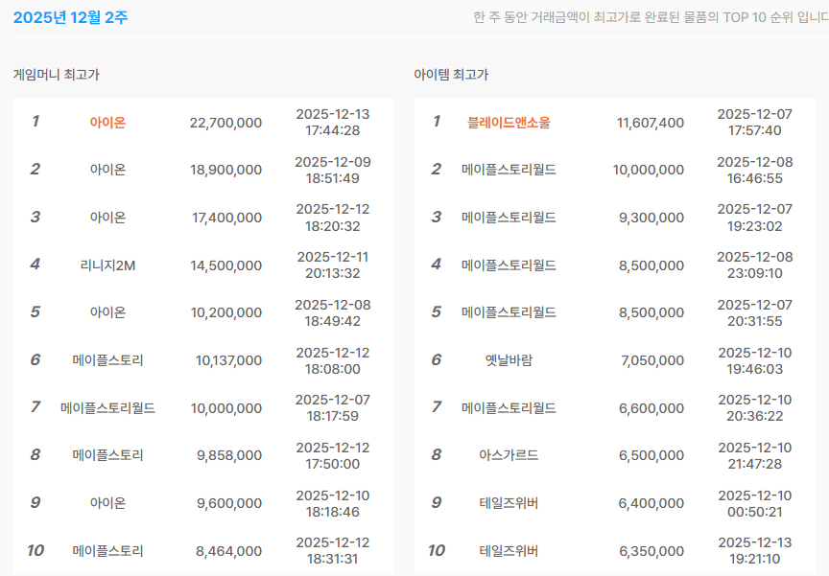This screenshot has height=576, width=829.
Task: Click 메이플스토리월드 item row dated 2025-12-08 16:46:55
Action: coord(509,170)
